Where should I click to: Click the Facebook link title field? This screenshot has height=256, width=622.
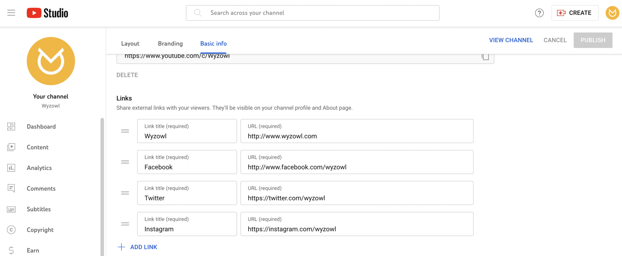coord(187,162)
